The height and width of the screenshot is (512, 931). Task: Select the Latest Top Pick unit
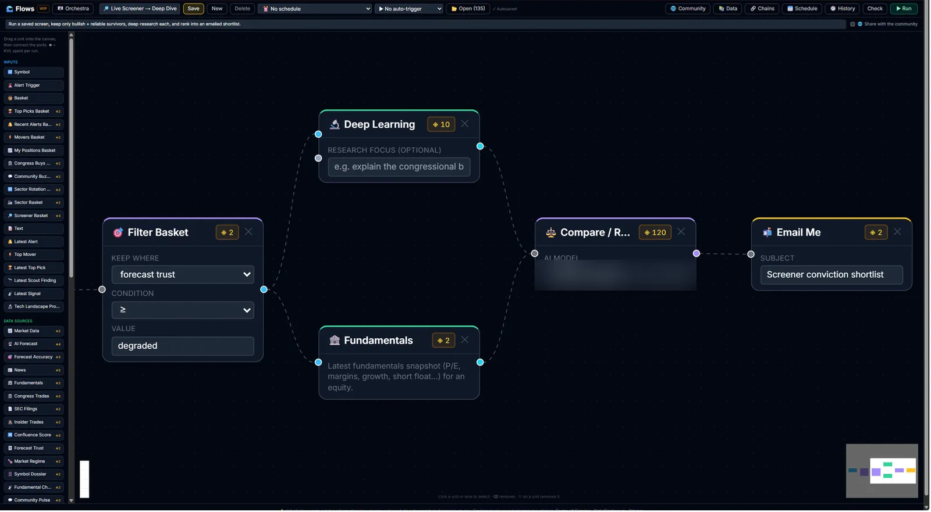tap(34, 268)
